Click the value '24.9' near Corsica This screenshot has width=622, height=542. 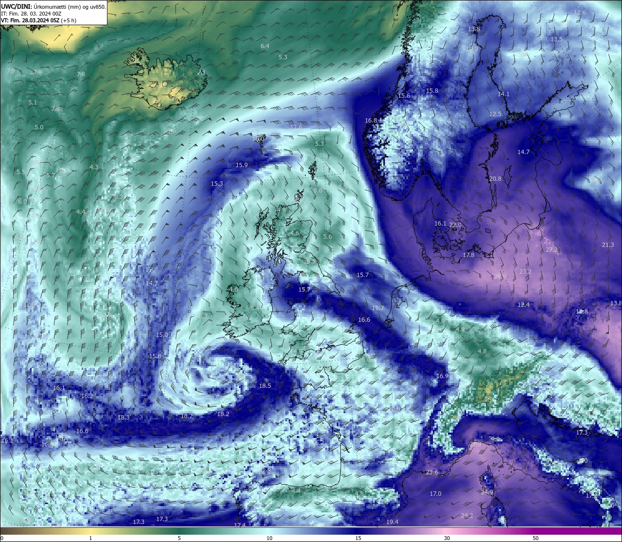coord(487,492)
